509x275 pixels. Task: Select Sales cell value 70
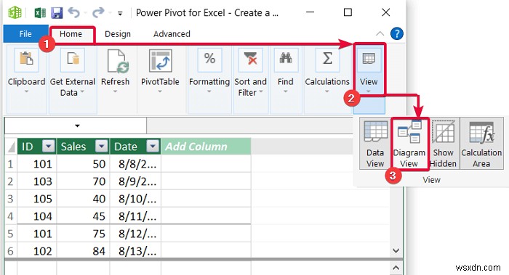[x=83, y=181]
